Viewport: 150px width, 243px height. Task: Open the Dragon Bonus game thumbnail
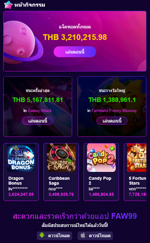coord(21,157)
